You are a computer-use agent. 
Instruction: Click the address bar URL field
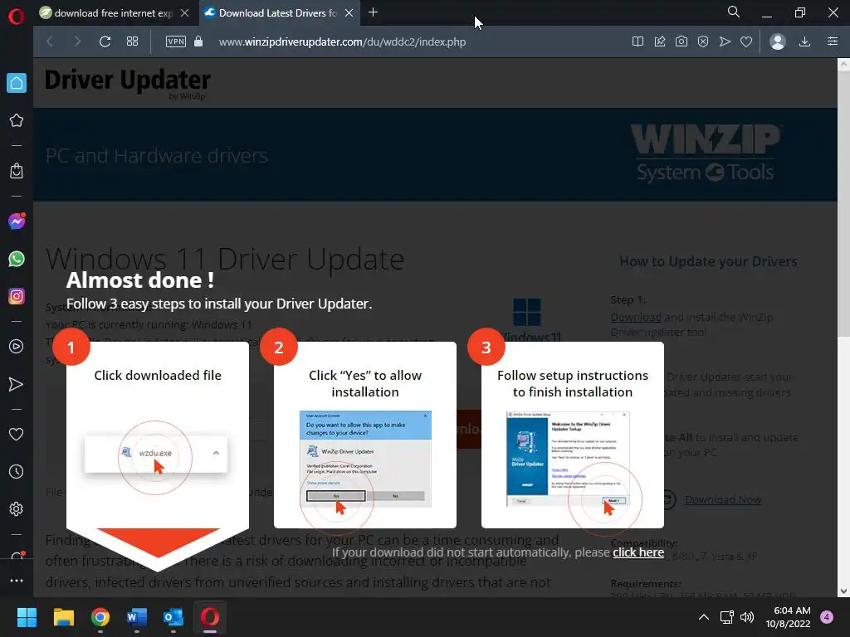point(342,41)
